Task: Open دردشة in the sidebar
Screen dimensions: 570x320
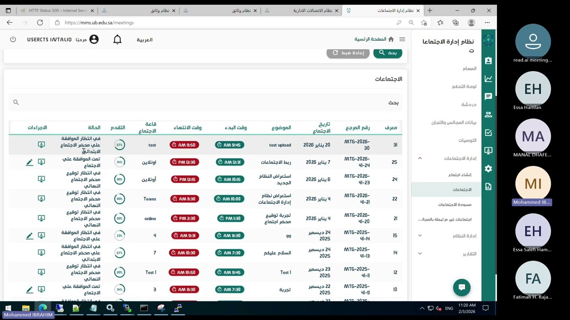Action: coord(468,104)
